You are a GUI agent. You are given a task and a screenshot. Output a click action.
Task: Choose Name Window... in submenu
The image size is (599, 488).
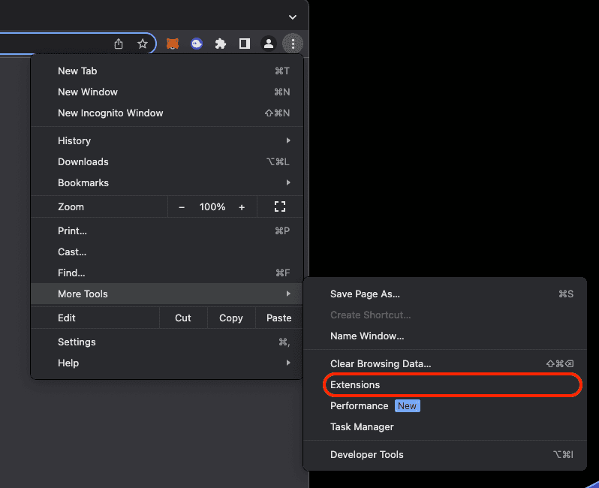click(x=445, y=336)
